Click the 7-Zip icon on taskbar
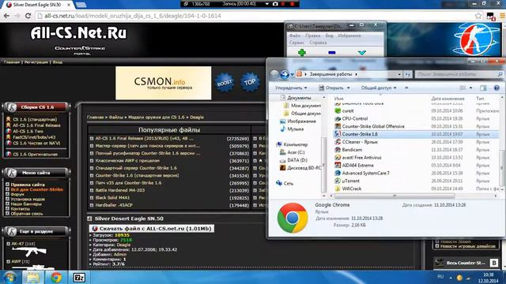506x284 pixels. 79,277
